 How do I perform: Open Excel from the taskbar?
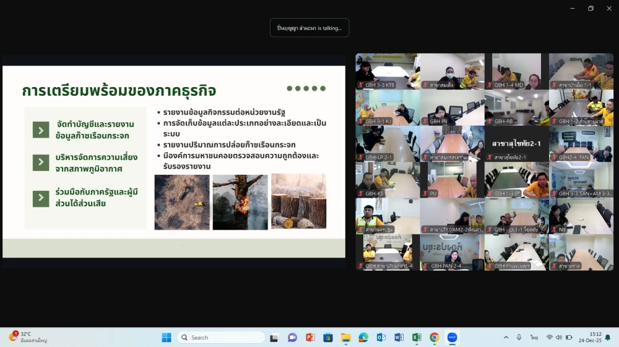coord(417,338)
